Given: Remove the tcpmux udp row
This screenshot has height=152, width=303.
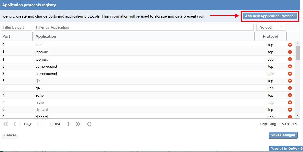Looking at the screenshot, I should click(290, 59).
